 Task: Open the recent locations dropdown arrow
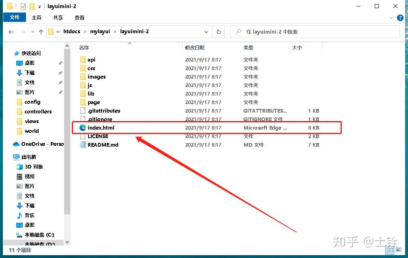[x=32, y=32]
